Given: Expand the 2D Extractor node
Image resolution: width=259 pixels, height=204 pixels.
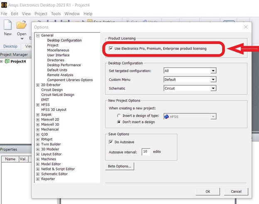Looking at the screenshot, I should [x=38, y=85].
